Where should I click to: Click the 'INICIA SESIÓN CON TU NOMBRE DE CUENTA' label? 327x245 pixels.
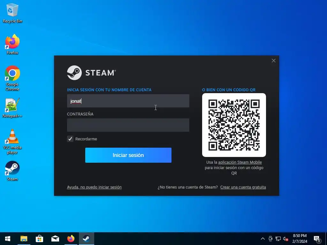point(109,90)
